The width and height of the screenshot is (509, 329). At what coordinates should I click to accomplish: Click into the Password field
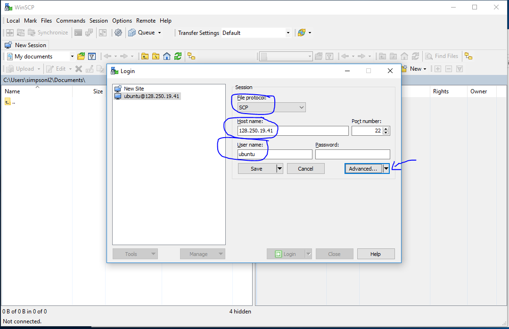pyautogui.click(x=353, y=155)
